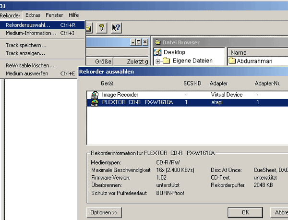This screenshot has height=220, width=288.
Task: Click the Abdurrahman folder icon
Action: [x=232, y=61]
